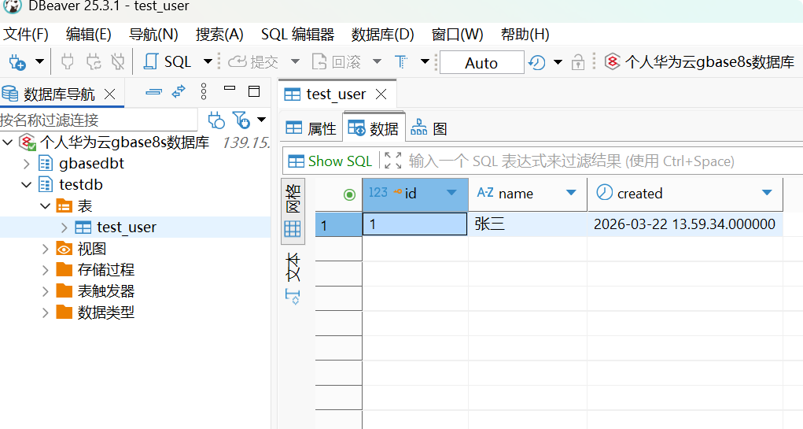Switch to the 数据 data tab
The width and height of the screenshot is (803, 429).
(374, 128)
